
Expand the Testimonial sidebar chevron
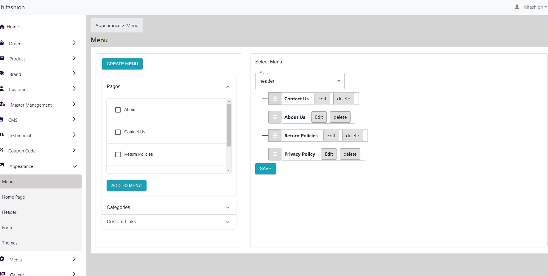[x=74, y=135]
